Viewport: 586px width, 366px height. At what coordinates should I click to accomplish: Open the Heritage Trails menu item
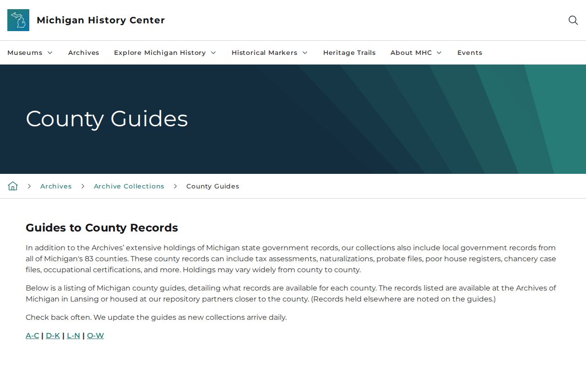pyautogui.click(x=349, y=53)
